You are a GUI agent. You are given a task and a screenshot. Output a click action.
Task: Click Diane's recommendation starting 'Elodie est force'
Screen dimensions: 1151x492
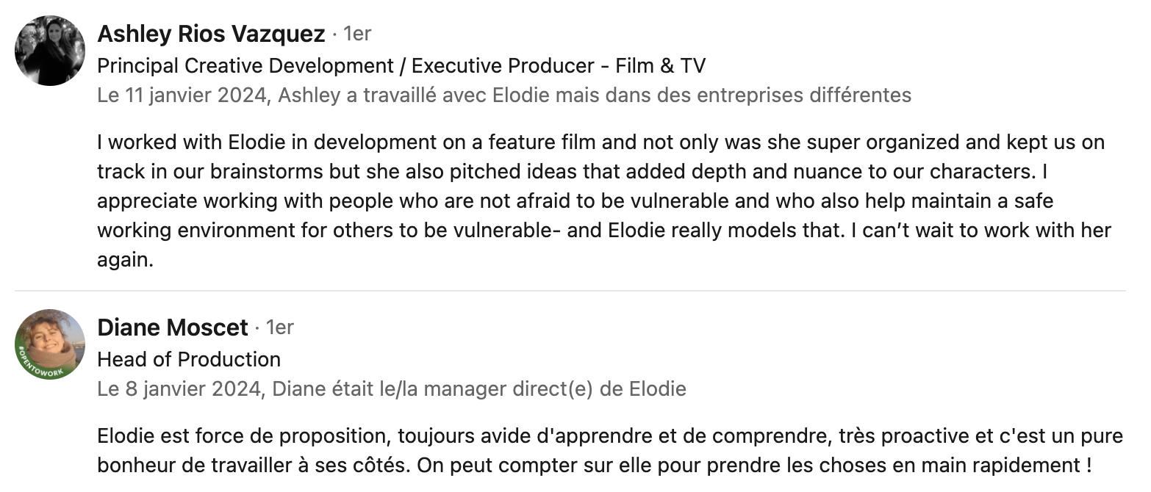(610, 451)
